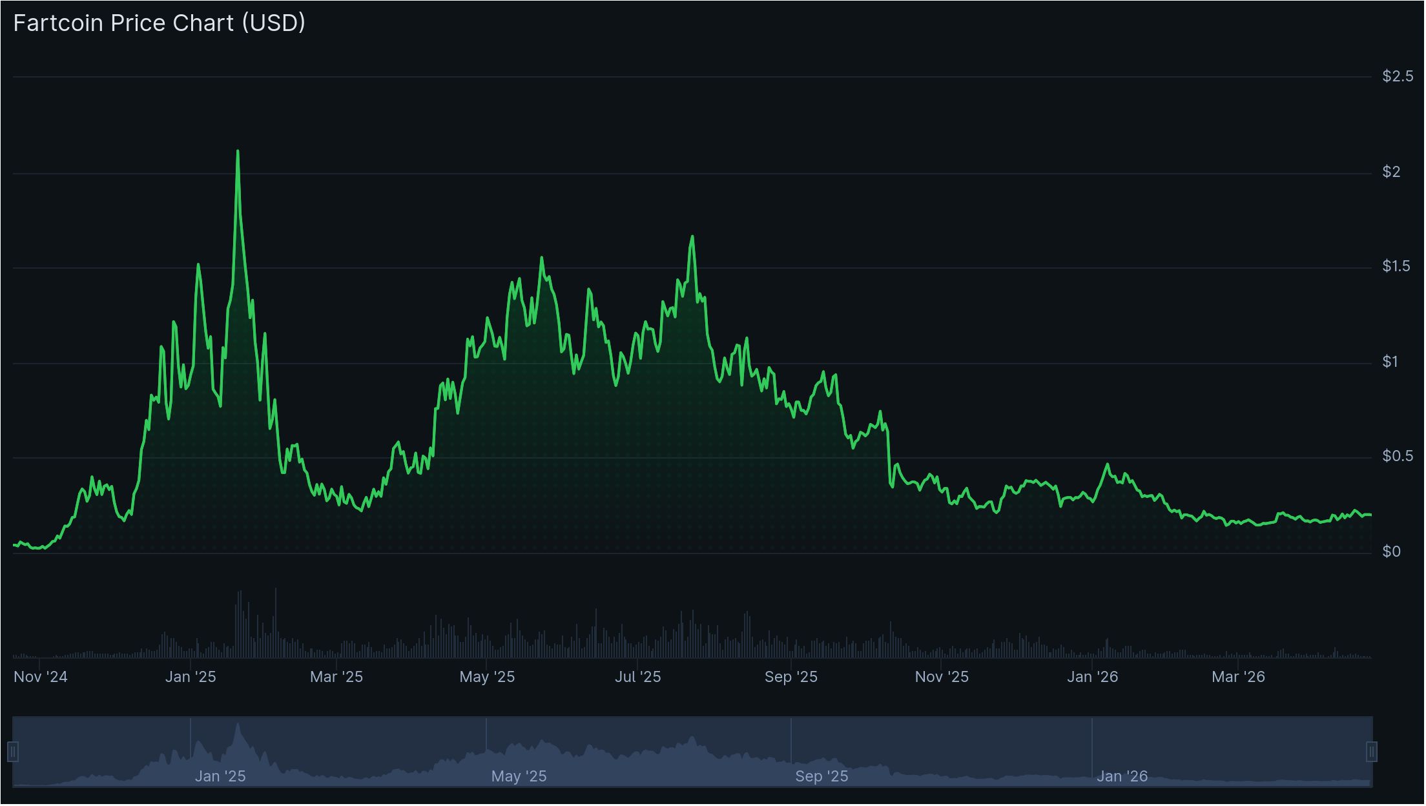This screenshot has width=1426, height=806.
Task: Click the $1.5 y-axis label
Action: coord(1396,266)
